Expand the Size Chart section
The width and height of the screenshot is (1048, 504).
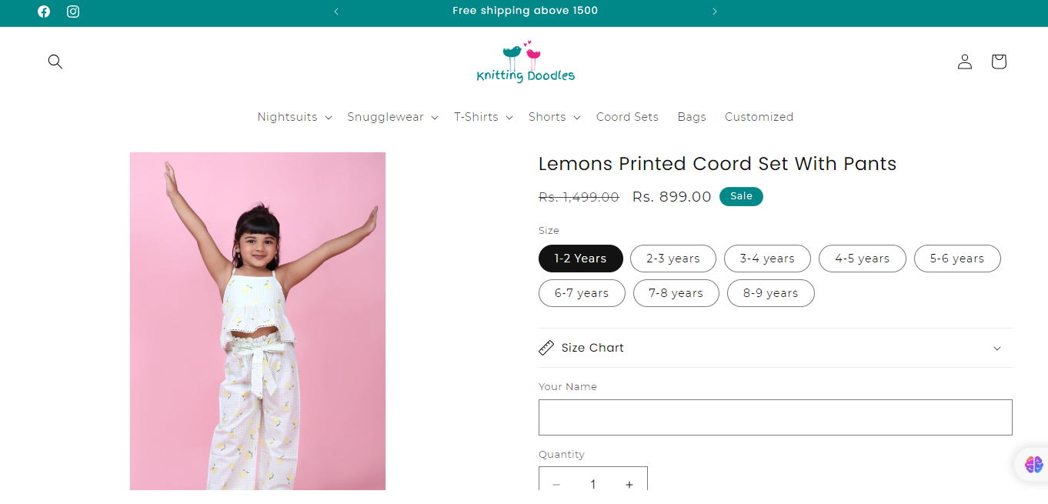click(775, 348)
